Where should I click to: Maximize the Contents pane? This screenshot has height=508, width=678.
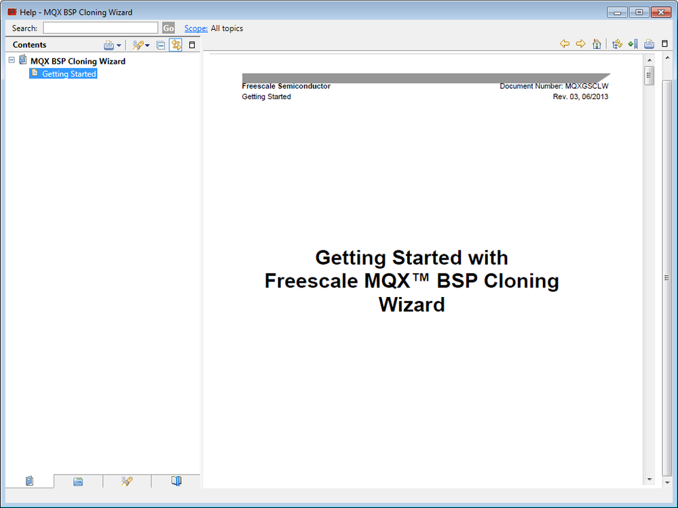(192, 45)
